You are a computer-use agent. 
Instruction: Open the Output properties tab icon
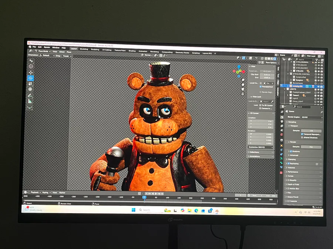pyautogui.click(x=282, y=121)
